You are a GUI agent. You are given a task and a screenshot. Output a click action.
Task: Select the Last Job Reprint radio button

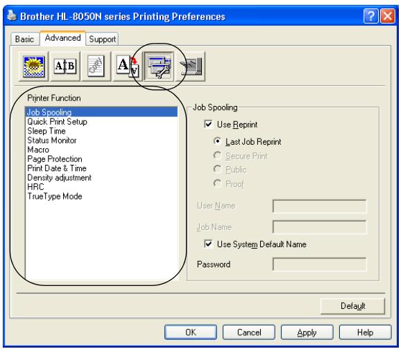point(217,141)
